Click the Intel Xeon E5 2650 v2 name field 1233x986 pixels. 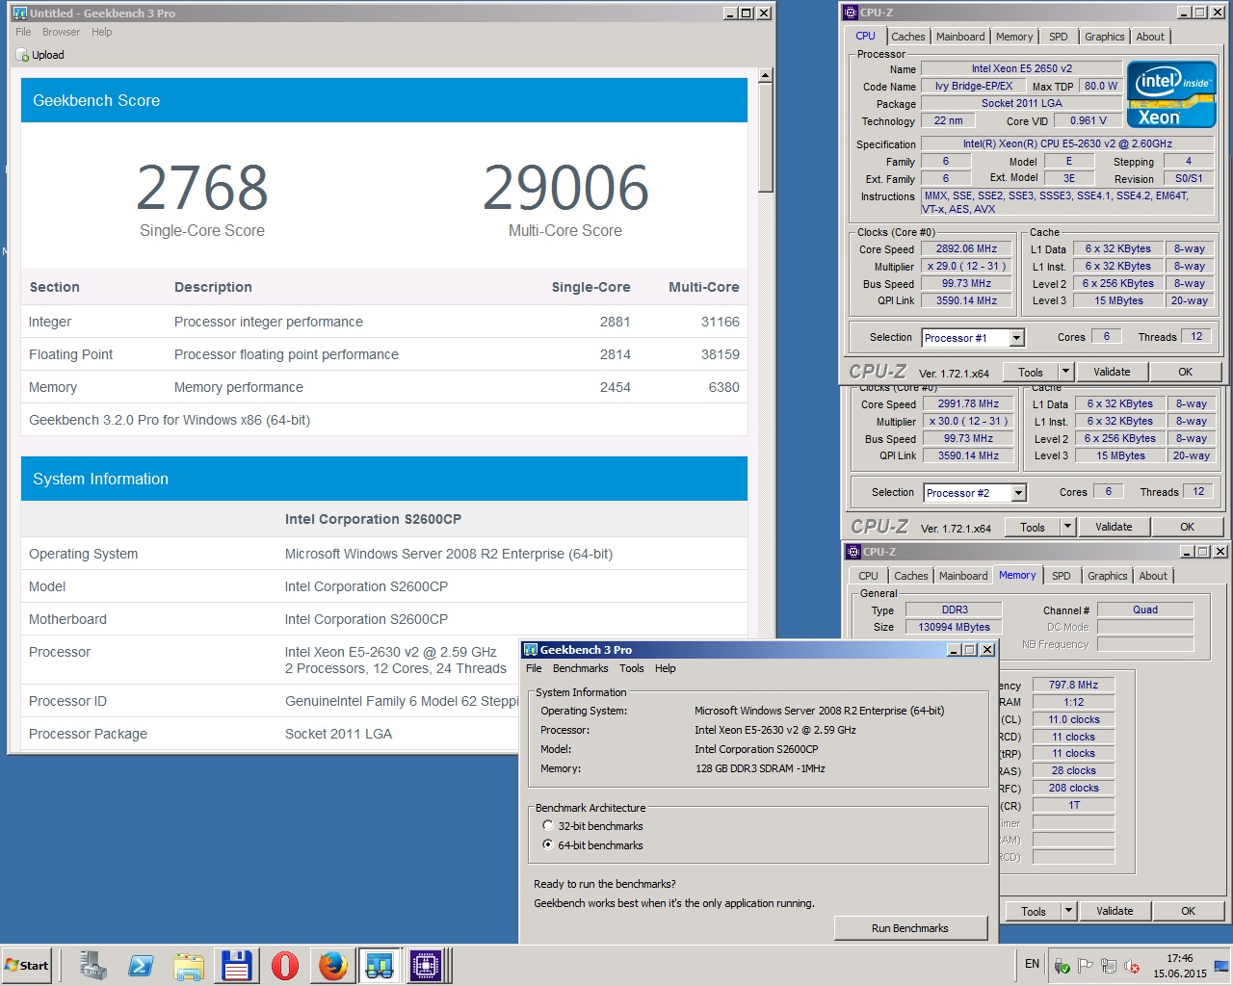[1021, 68]
